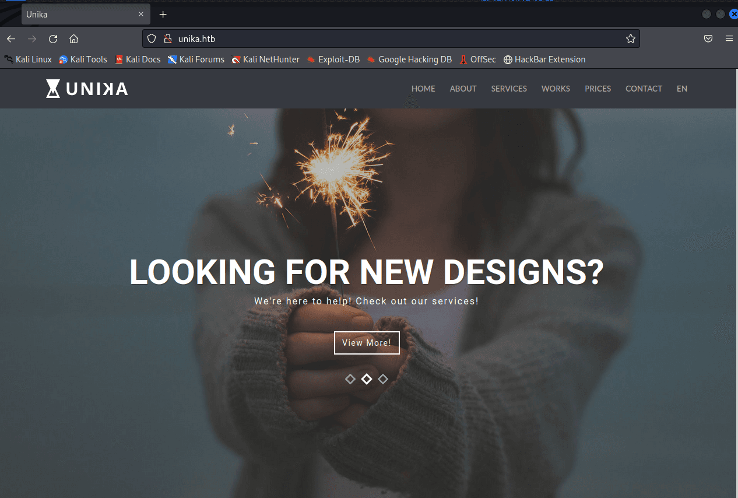The width and height of the screenshot is (738, 498).
Task: Select the first slider diamond indicator
Action: pos(350,379)
